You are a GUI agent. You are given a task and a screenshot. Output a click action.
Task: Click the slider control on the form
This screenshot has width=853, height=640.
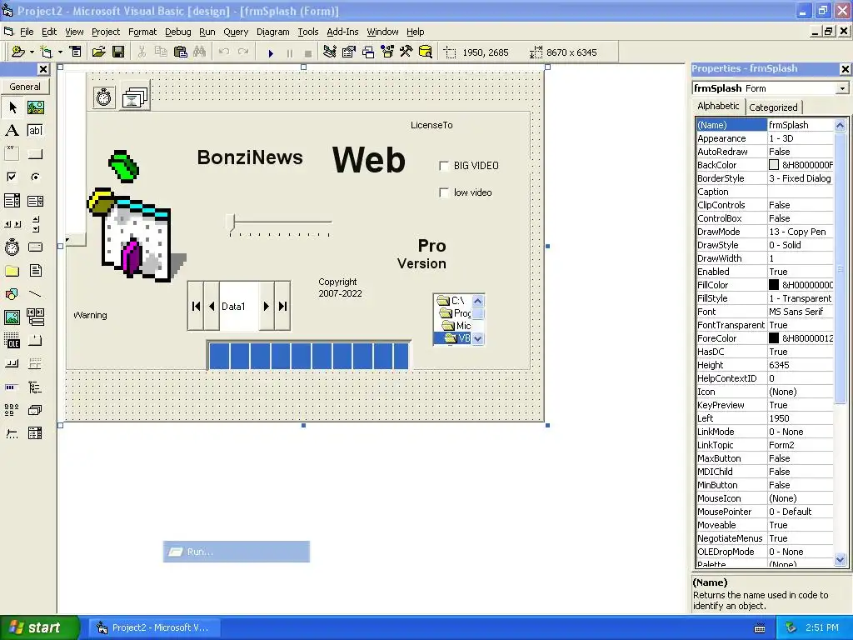click(x=279, y=225)
